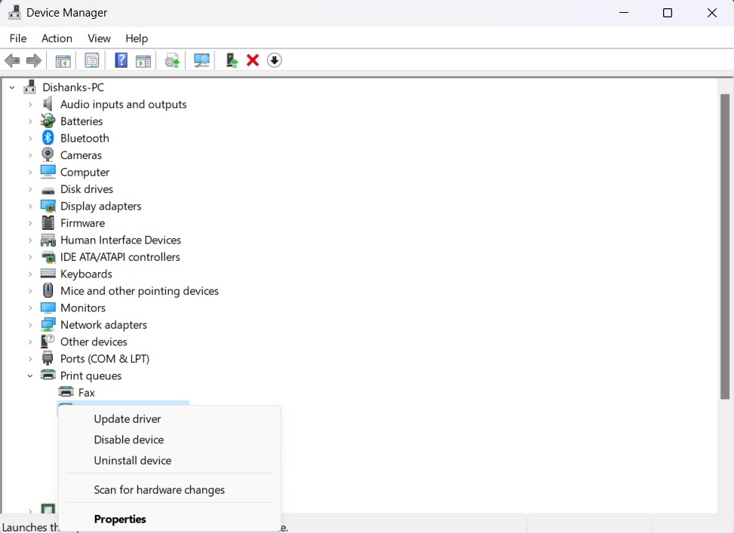
Task: Click the Uninstall device red X icon
Action: click(x=252, y=60)
